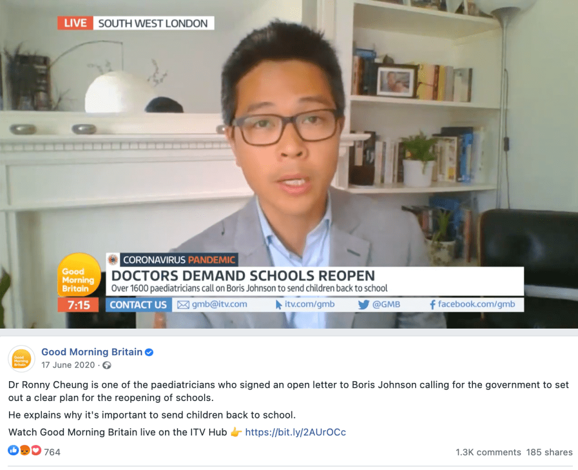The image size is (578, 470).
Task: View the 185 shares list
Action: 549,452
